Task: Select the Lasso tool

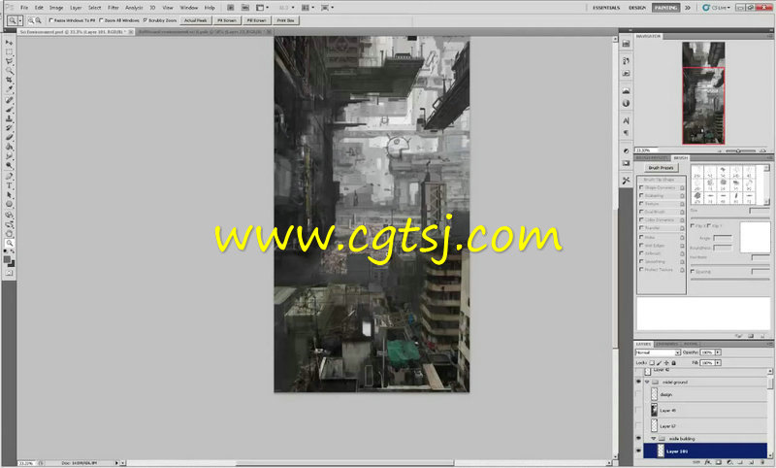Action: point(10,61)
